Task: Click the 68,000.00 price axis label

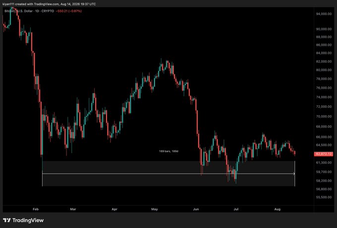Action: pos(324,127)
